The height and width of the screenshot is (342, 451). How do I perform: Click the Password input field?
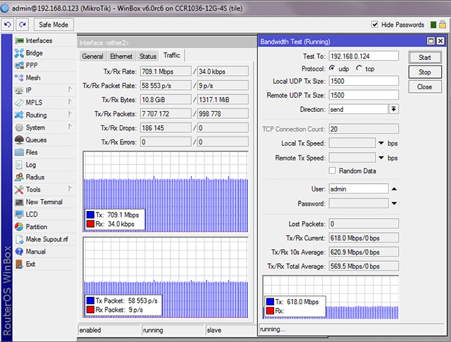[359, 203]
